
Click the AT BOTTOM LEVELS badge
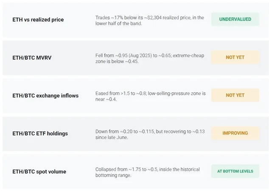(x=235, y=171)
